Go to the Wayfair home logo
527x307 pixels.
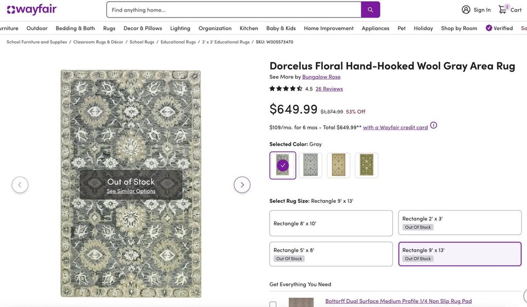pos(32,10)
